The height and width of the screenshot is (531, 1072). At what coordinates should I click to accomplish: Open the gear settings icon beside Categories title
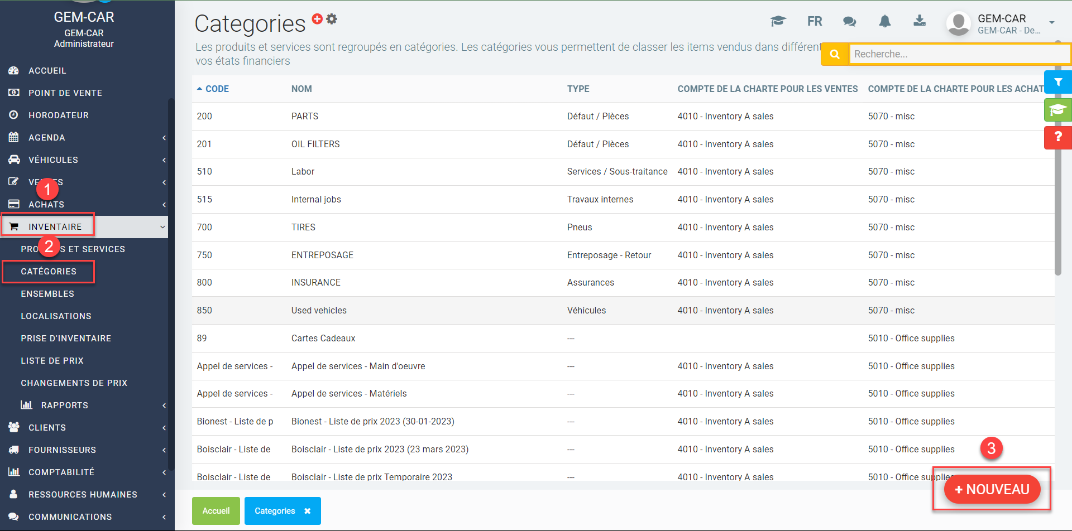click(332, 19)
